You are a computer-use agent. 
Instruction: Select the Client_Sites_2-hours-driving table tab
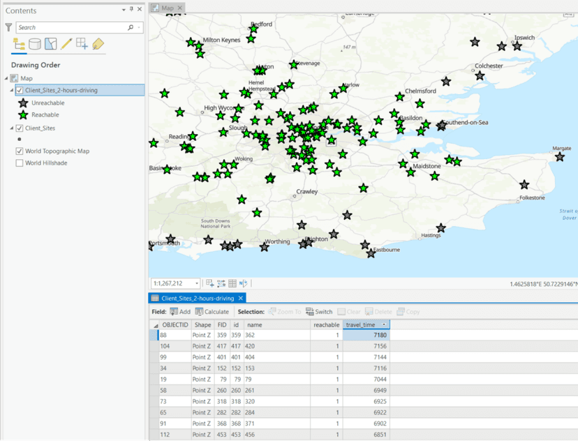[198, 298]
